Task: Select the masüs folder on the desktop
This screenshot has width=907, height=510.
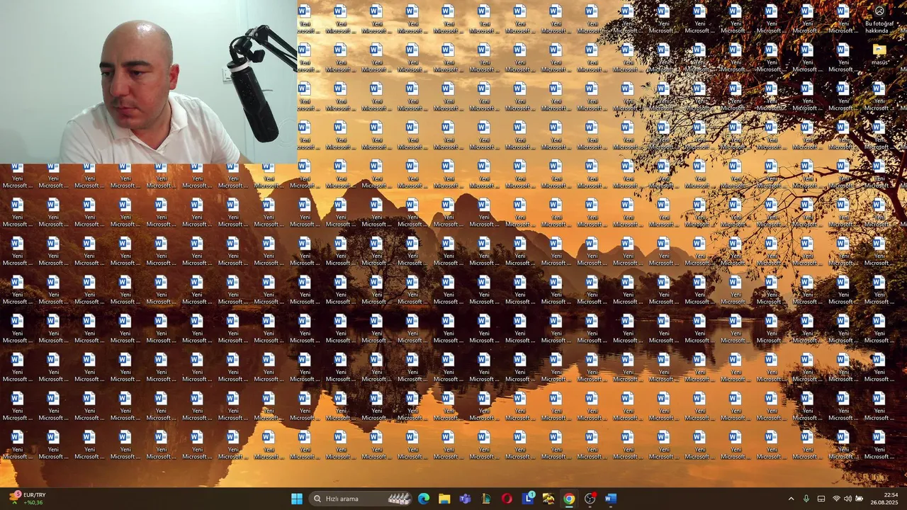Action: click(879, 55)
